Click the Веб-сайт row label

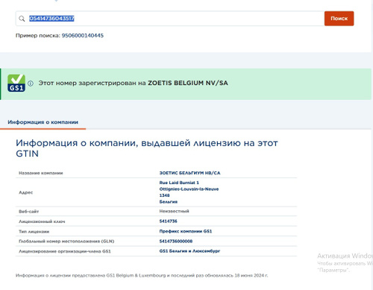[x=29, y=212]
